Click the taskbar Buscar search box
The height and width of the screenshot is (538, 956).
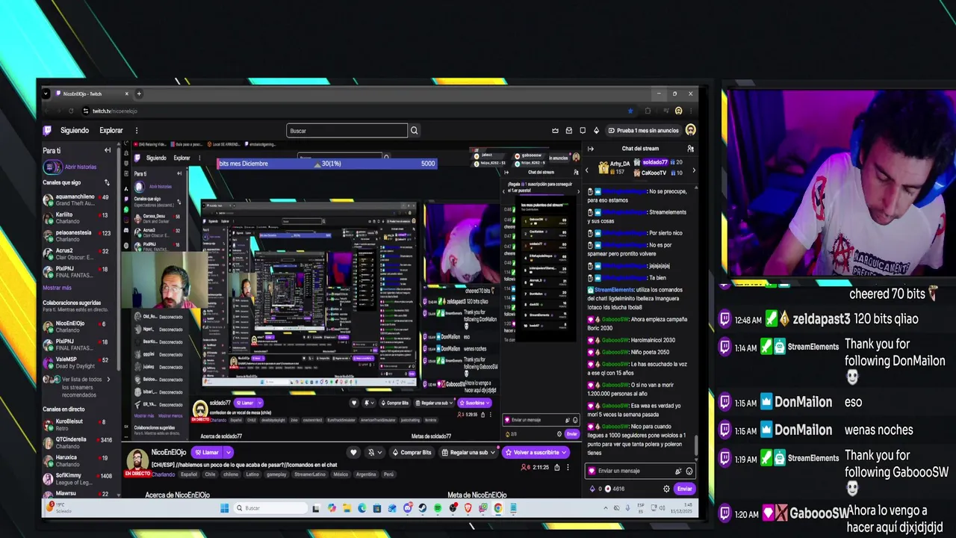click(270, 508)
